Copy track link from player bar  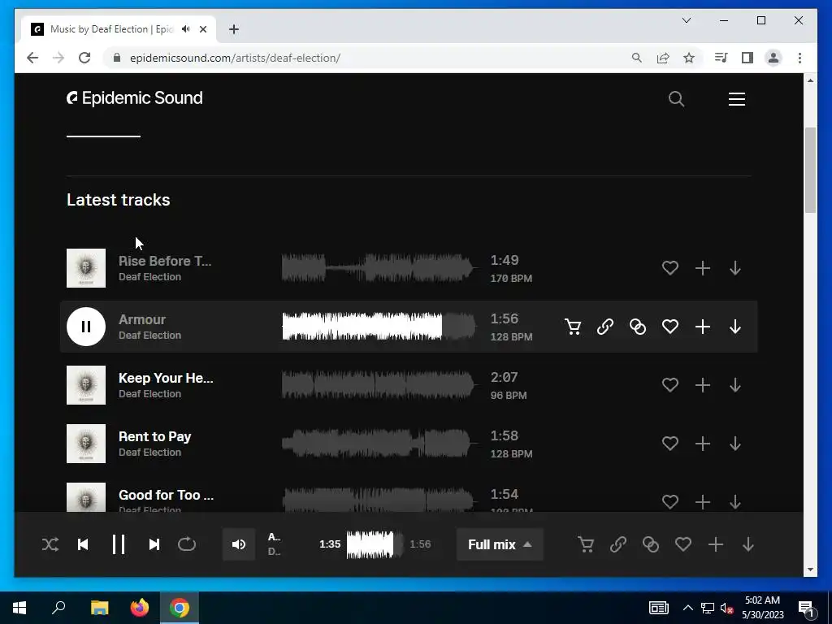tap(618, 544)
